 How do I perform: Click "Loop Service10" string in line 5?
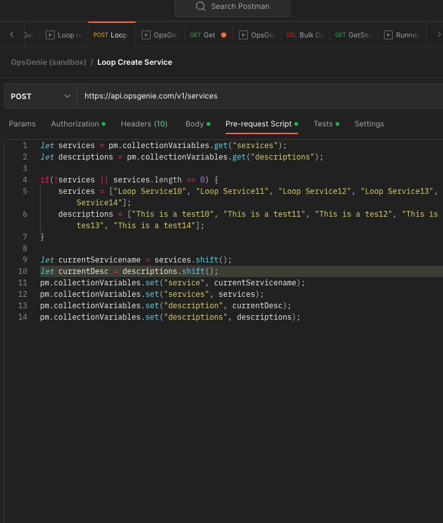point(150,191)
